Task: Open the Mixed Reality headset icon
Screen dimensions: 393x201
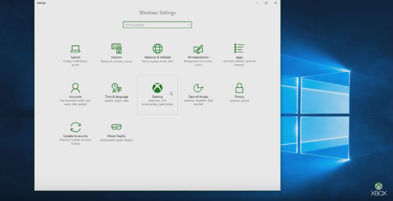Action: point(116,127)
